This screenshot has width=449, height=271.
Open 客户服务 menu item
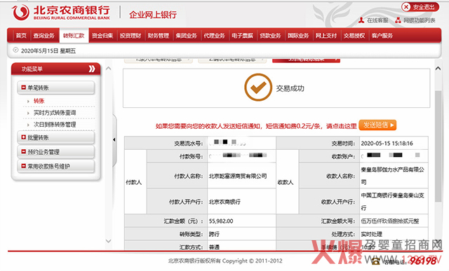point(382,36)
